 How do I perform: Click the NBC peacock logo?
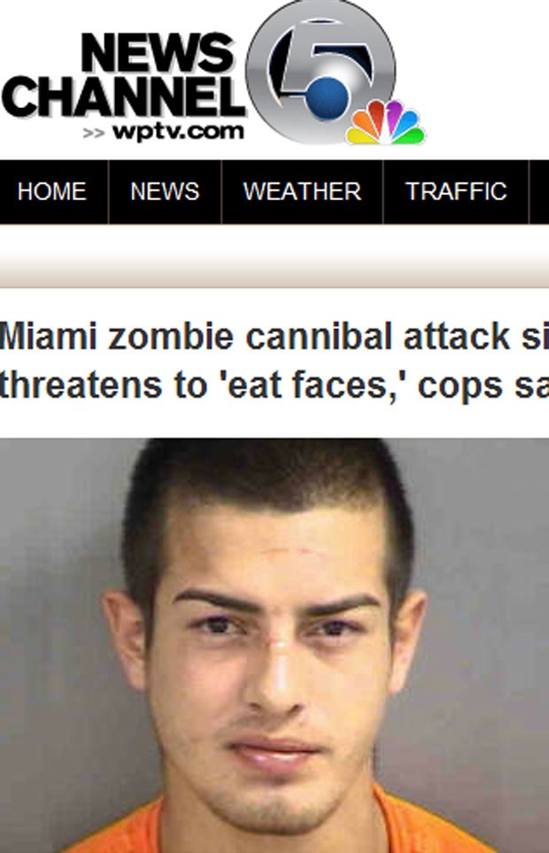tap(385, 123)
